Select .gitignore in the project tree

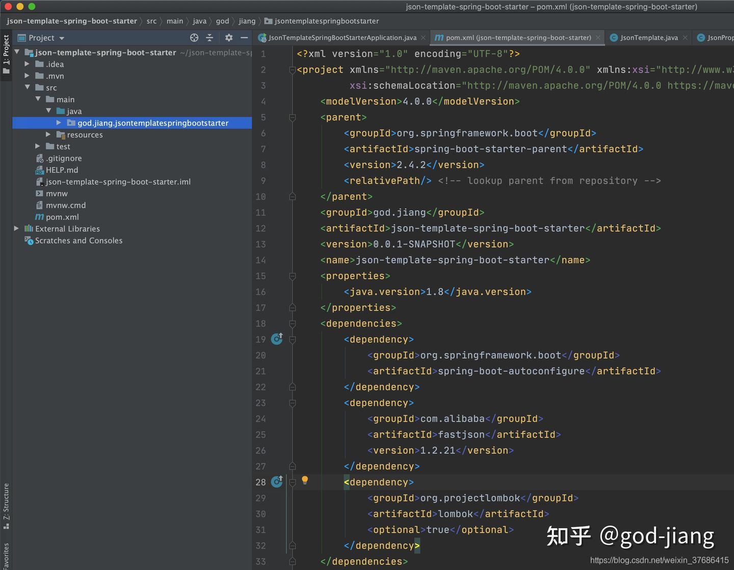(x=64, y=158)
